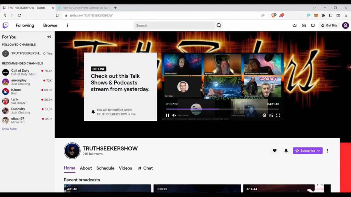Select the Home channel tab
351x197 pixels.
(x=69, y=168)
